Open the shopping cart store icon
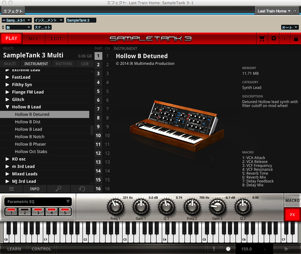 pos(262,39)
